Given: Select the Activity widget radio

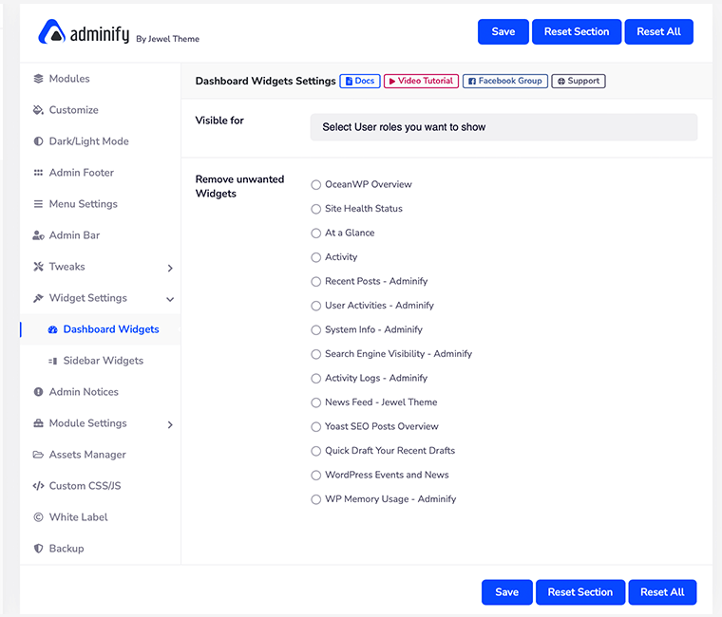Looking at the screenshot, I should pos(315,257).
